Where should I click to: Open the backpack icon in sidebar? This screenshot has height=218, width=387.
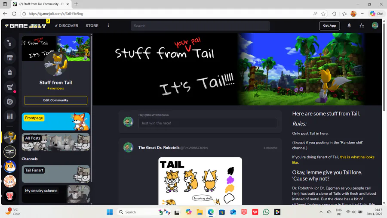coord(9,72)
